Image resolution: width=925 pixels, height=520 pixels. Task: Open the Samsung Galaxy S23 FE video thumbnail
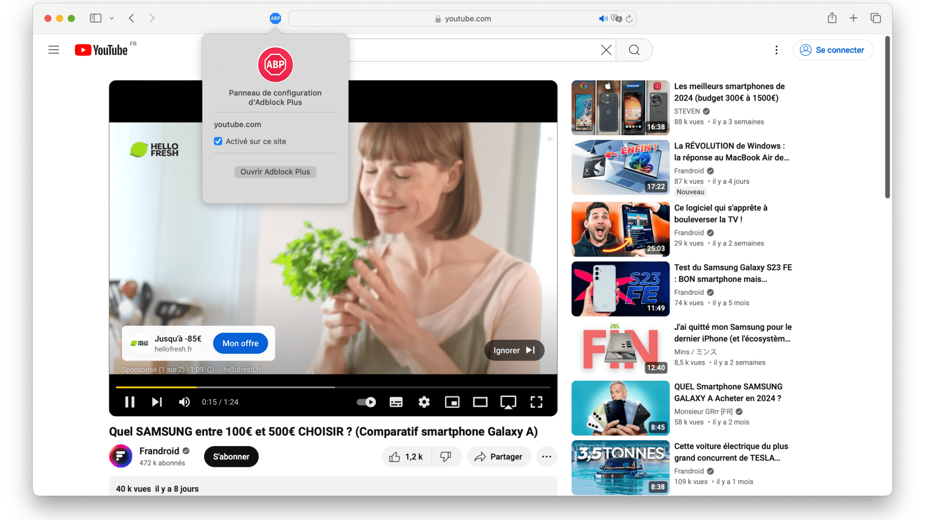click(x=620, y=289)
